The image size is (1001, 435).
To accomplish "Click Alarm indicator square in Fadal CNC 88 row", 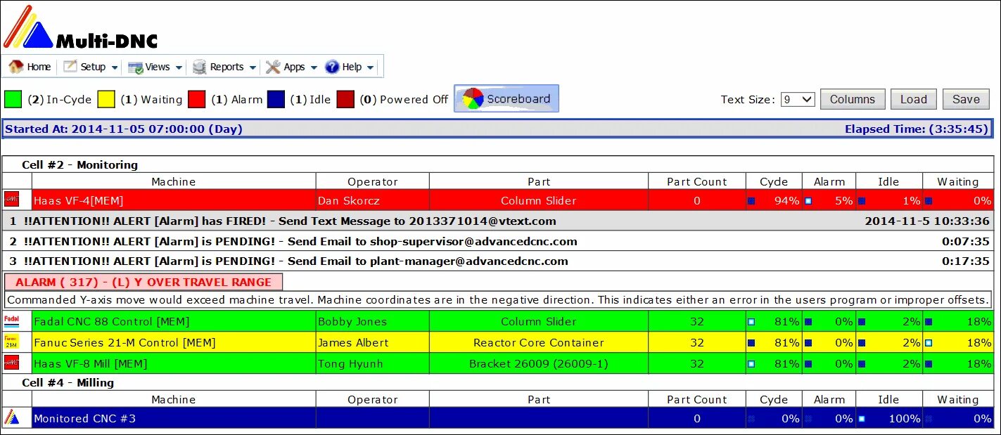I will 808,322.
